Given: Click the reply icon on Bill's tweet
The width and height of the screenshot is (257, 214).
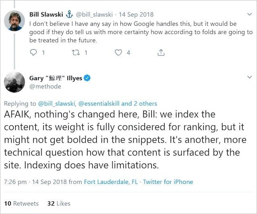Looking at the screenshot, I should tap(34, 52).
